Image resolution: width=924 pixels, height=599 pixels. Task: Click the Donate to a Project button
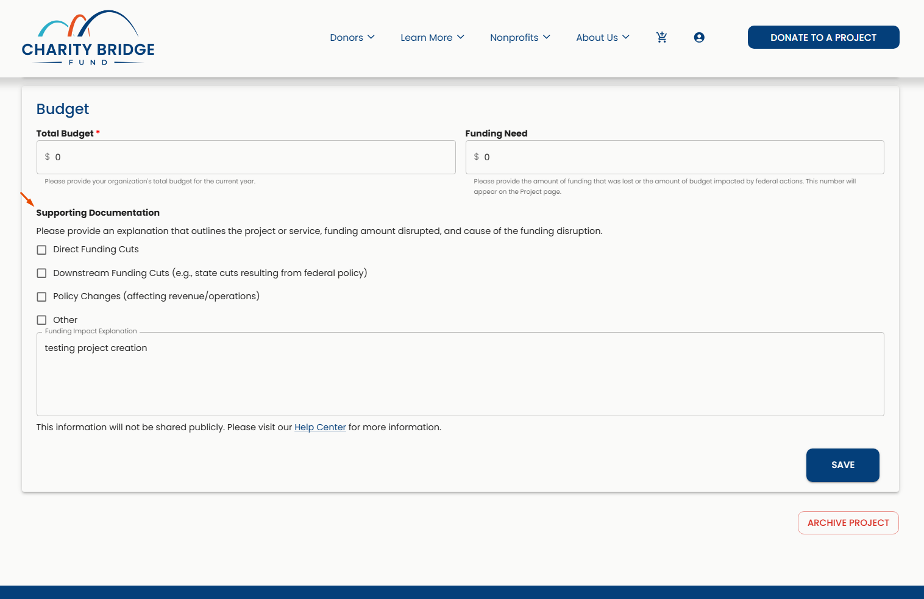[823, 37]
